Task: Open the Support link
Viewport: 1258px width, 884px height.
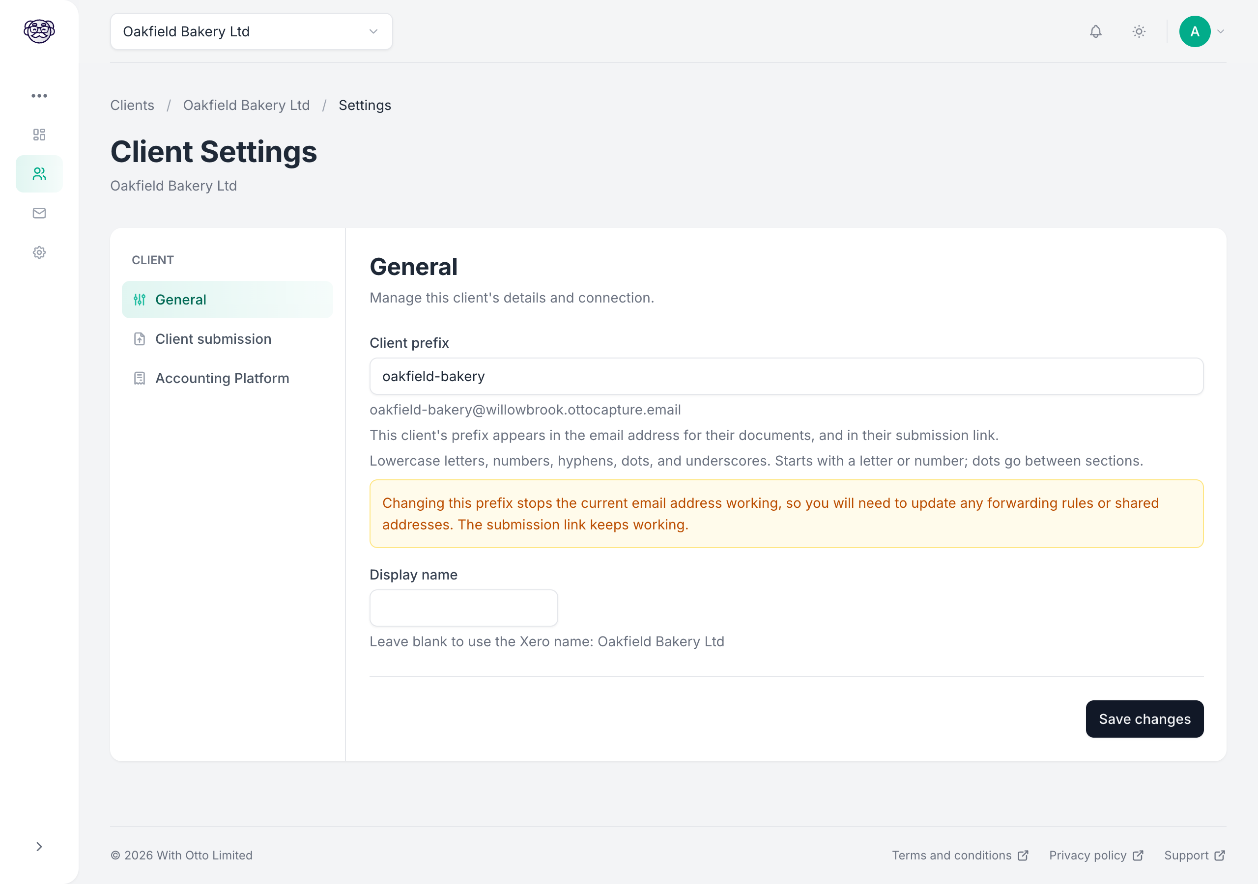Action: click(1195, 856)
